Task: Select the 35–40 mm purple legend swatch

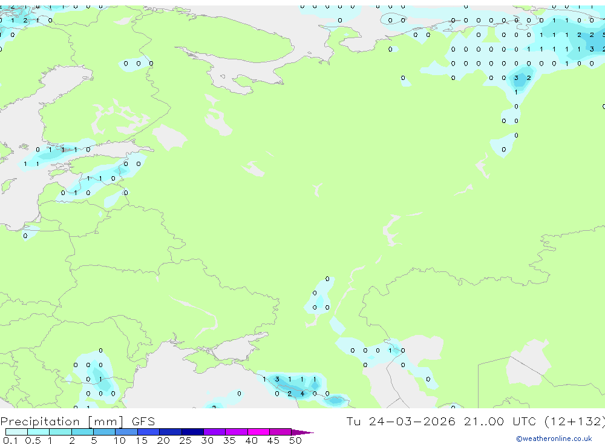Action: coord(236,432)
